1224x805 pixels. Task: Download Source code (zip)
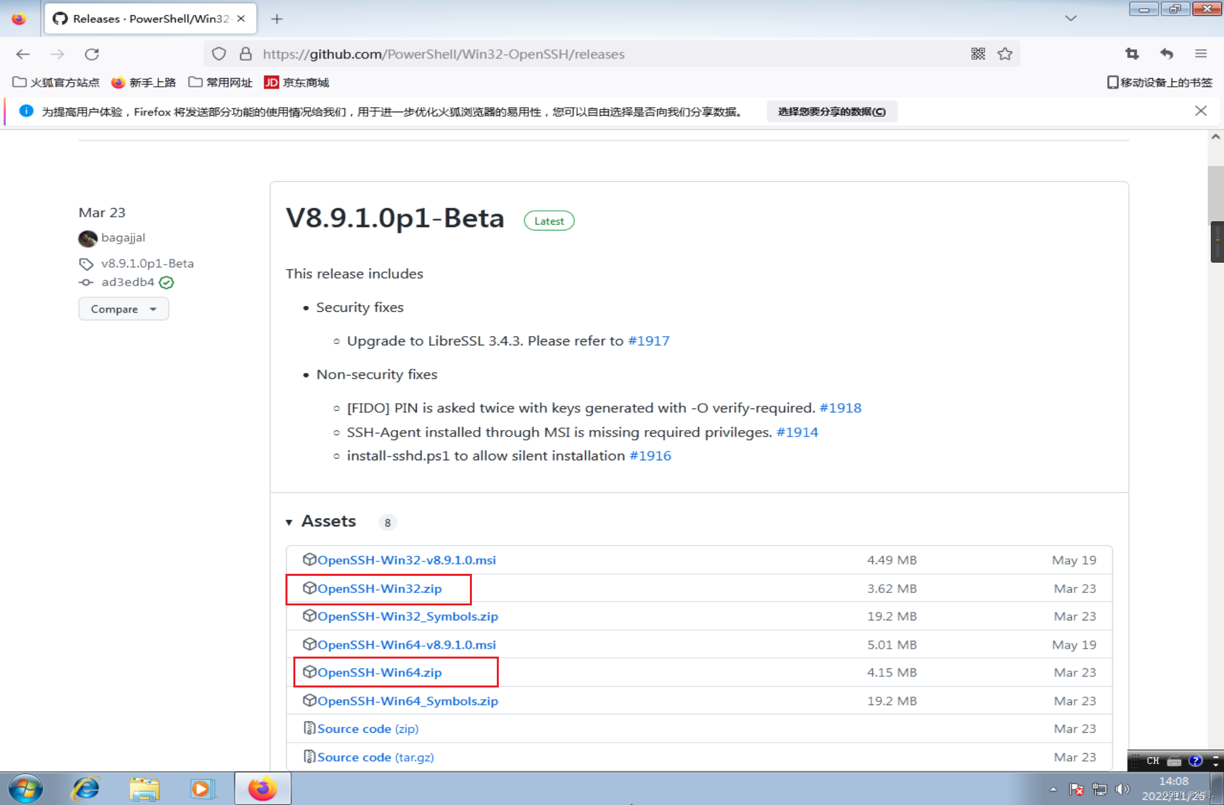coord(368,729)
